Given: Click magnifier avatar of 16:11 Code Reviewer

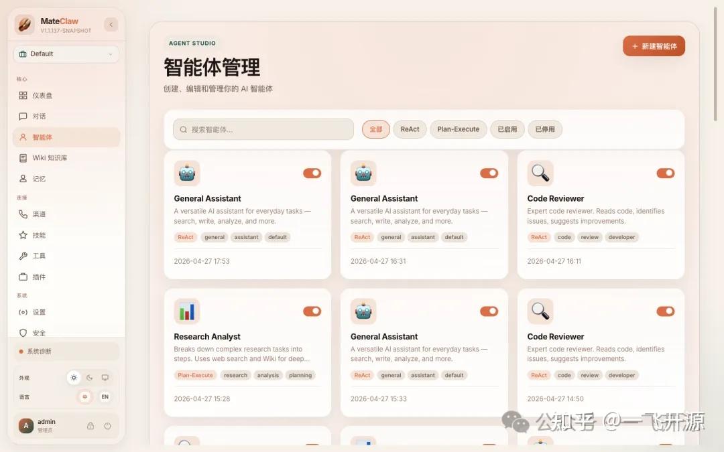Looking at the screenshot, I should (540, 173).
